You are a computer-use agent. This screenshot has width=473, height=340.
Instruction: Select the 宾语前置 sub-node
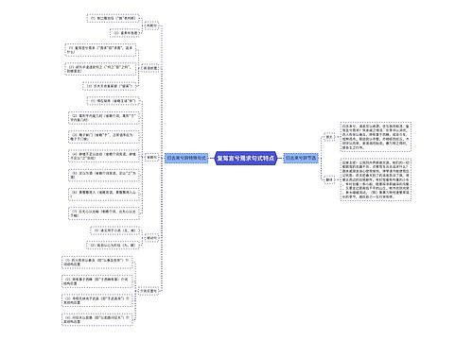click(x=150, y=68)
